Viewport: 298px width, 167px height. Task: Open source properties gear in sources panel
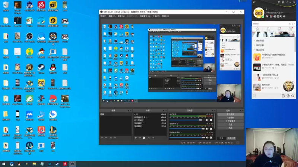144,138
